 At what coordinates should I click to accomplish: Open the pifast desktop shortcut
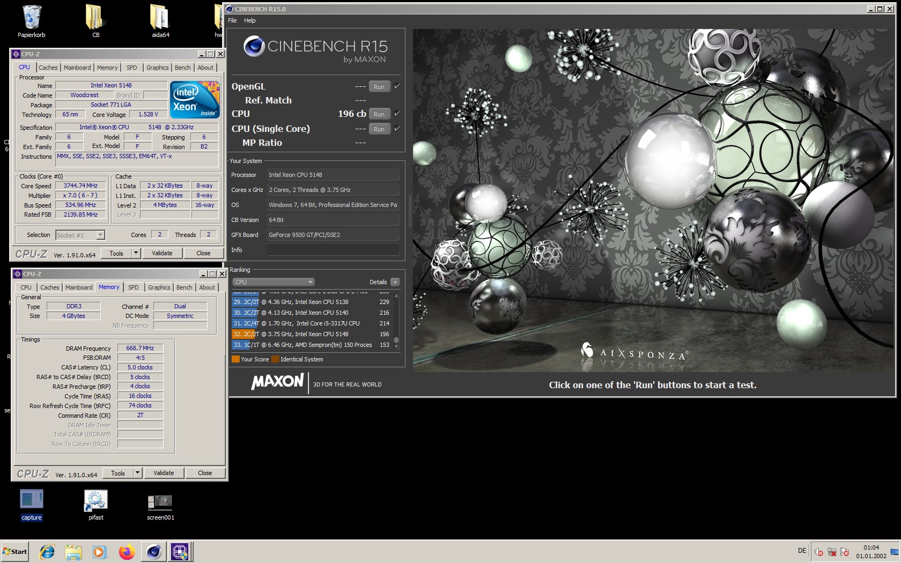(96, 505)
